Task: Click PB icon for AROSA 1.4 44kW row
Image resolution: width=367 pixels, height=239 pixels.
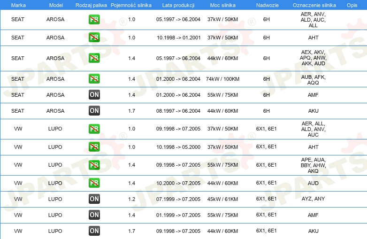Action: pos(94,58)
